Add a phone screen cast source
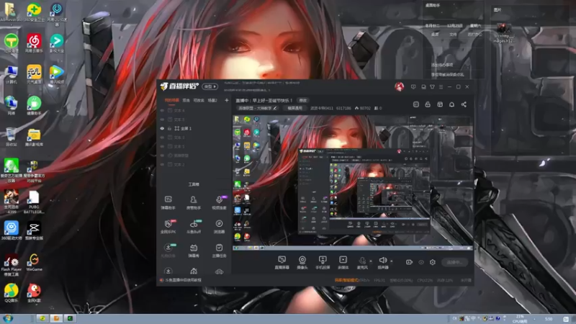The image size is (576, 324). [323, 262]
